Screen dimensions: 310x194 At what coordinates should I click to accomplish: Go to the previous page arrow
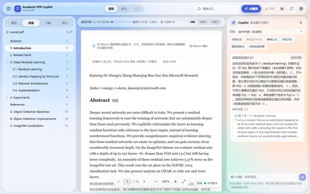(x=119, y=182)
